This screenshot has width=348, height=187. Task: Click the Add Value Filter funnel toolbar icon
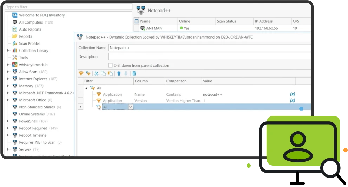click(81, 73)
